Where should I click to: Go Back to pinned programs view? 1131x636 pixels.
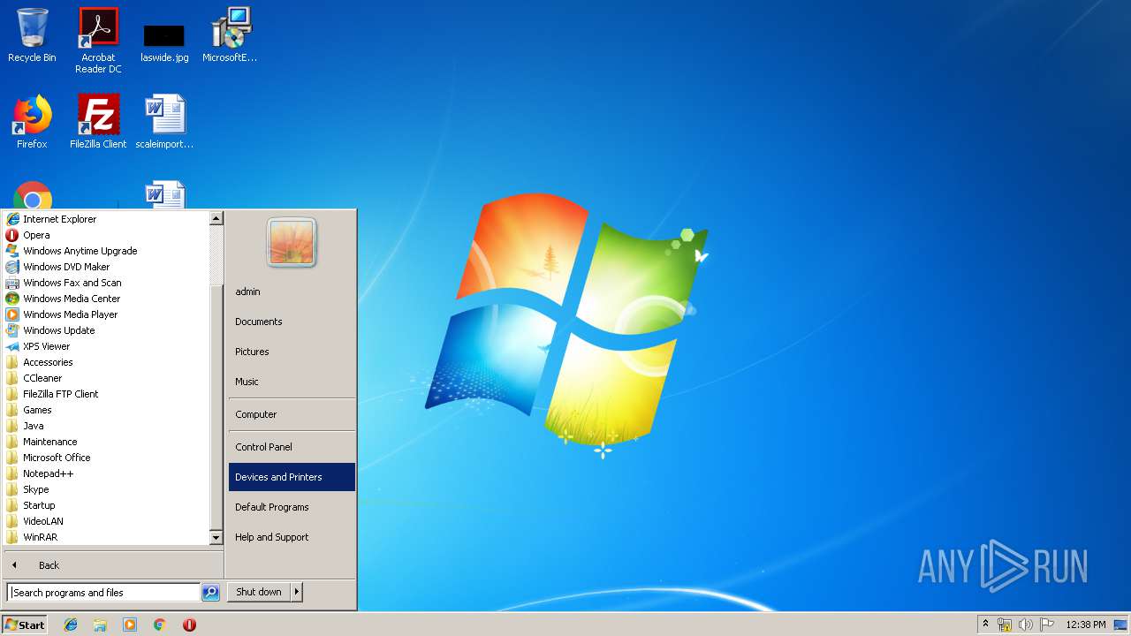113,565
